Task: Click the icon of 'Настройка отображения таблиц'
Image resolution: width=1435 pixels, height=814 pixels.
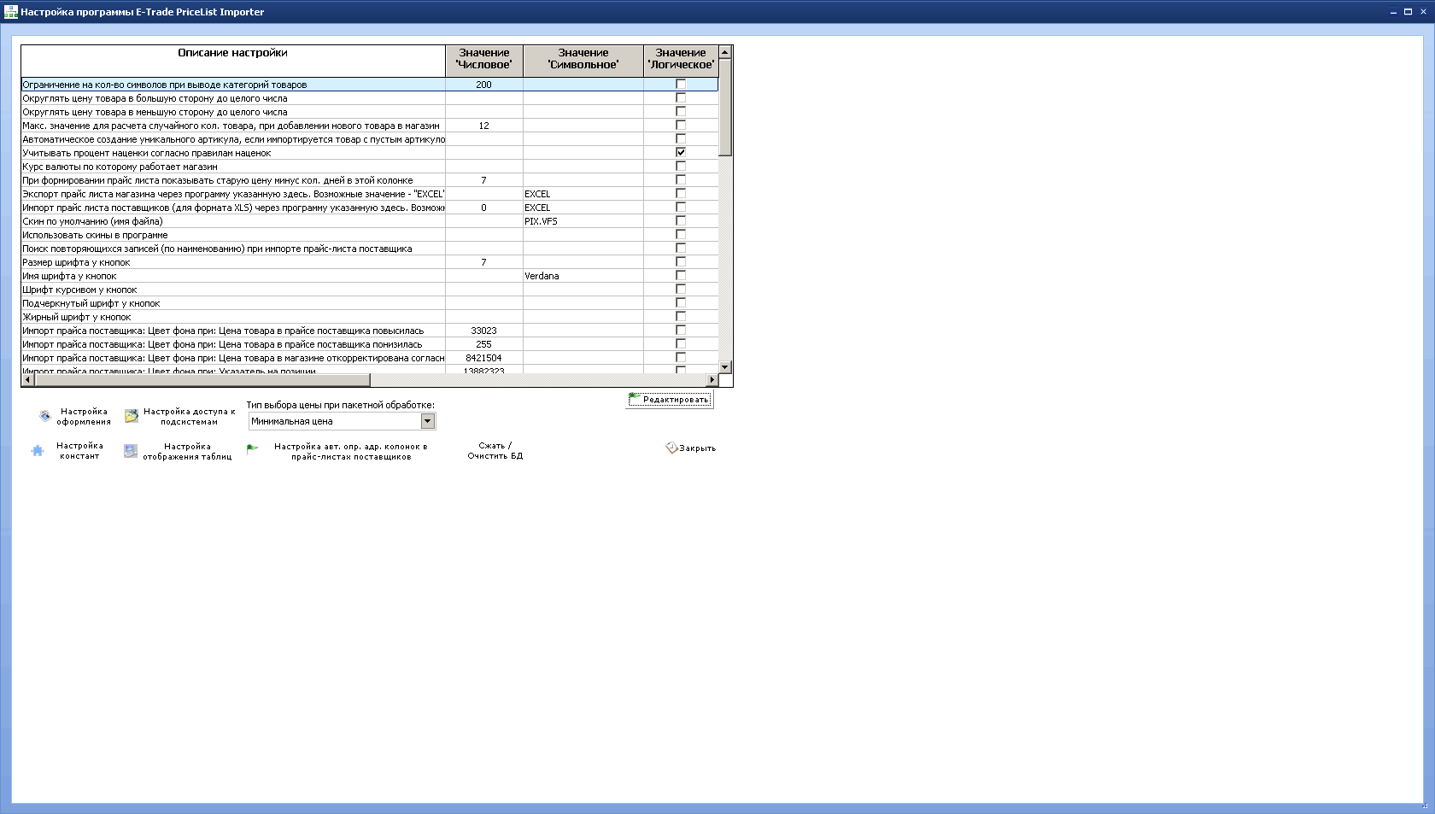Action: pos(131,451)
